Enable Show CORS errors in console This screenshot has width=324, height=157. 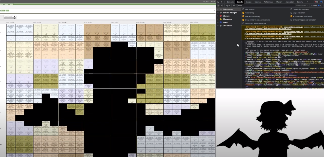[x=243, y=24]
